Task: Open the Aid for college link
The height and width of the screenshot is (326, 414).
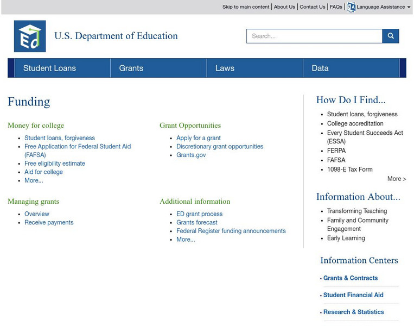Action: [x=43, y=172]
